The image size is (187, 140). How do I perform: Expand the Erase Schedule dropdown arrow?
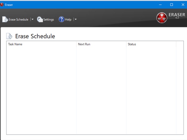click(32, 19)
